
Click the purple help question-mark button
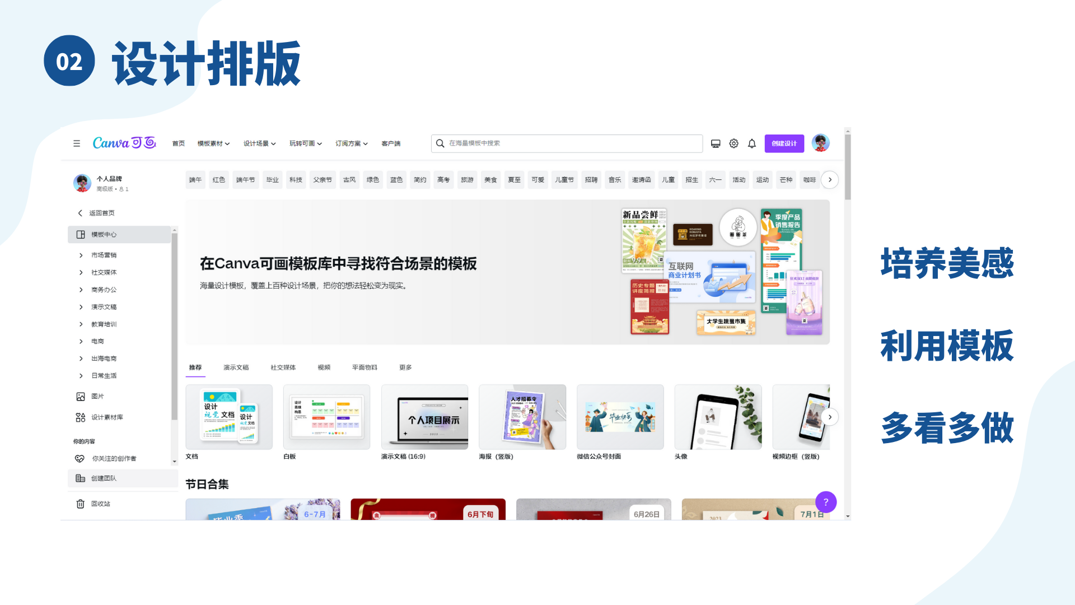pyautogui.click(x=826, y=502)
